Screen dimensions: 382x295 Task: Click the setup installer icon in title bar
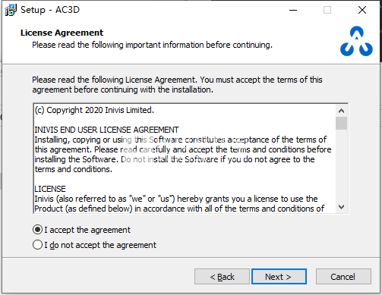[11, 10]
